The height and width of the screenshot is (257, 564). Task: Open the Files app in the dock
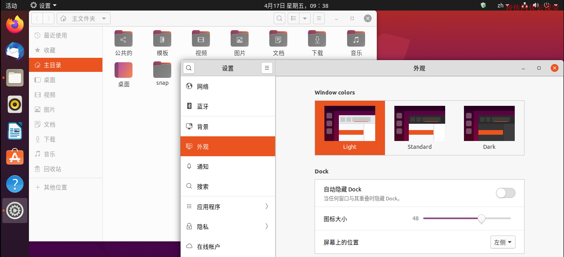(x=15, y=78)
